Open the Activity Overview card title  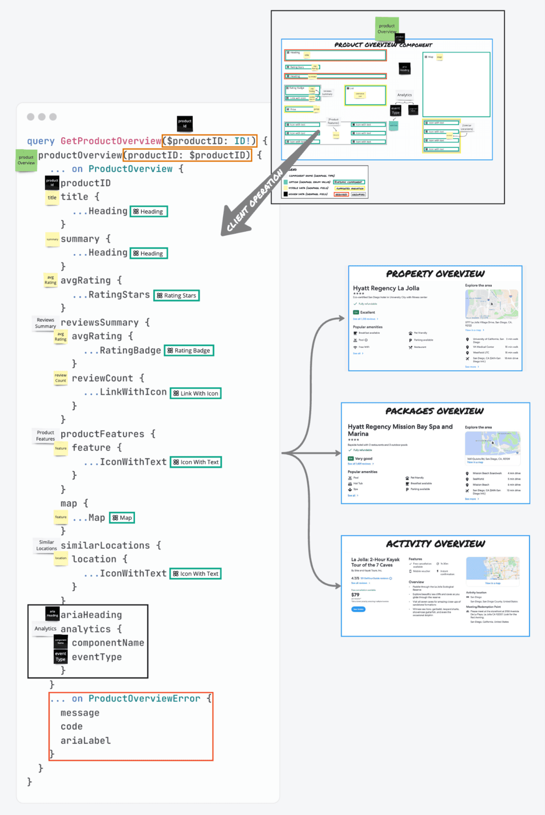tap(436, 543)
